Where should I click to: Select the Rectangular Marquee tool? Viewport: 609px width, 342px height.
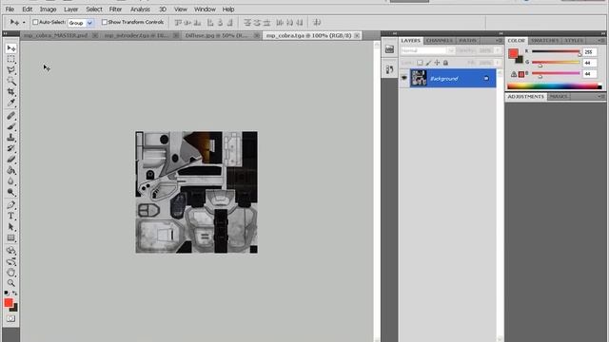[x=10, y=59]
